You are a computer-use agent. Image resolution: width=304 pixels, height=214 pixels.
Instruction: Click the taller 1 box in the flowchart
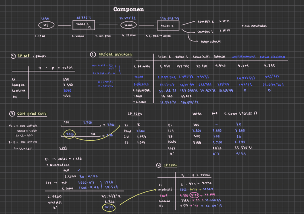point(84,25)
